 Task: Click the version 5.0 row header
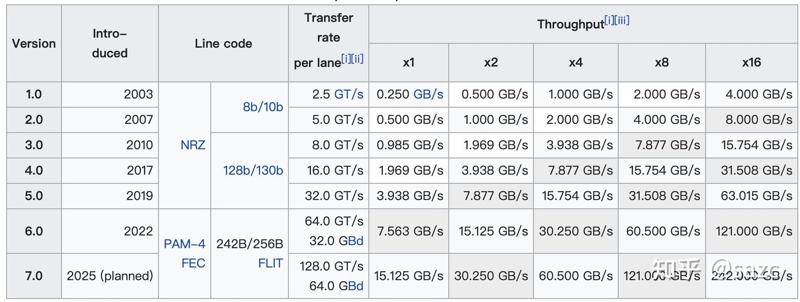coord(34,196)
